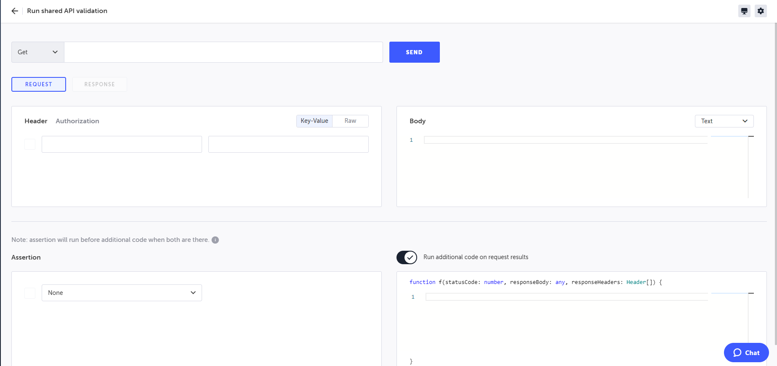Click the monitor display icon

click(744, 11)
